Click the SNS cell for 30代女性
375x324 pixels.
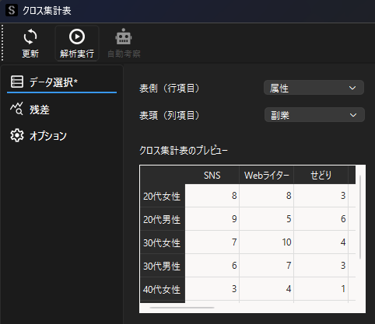tap(212, 242)
